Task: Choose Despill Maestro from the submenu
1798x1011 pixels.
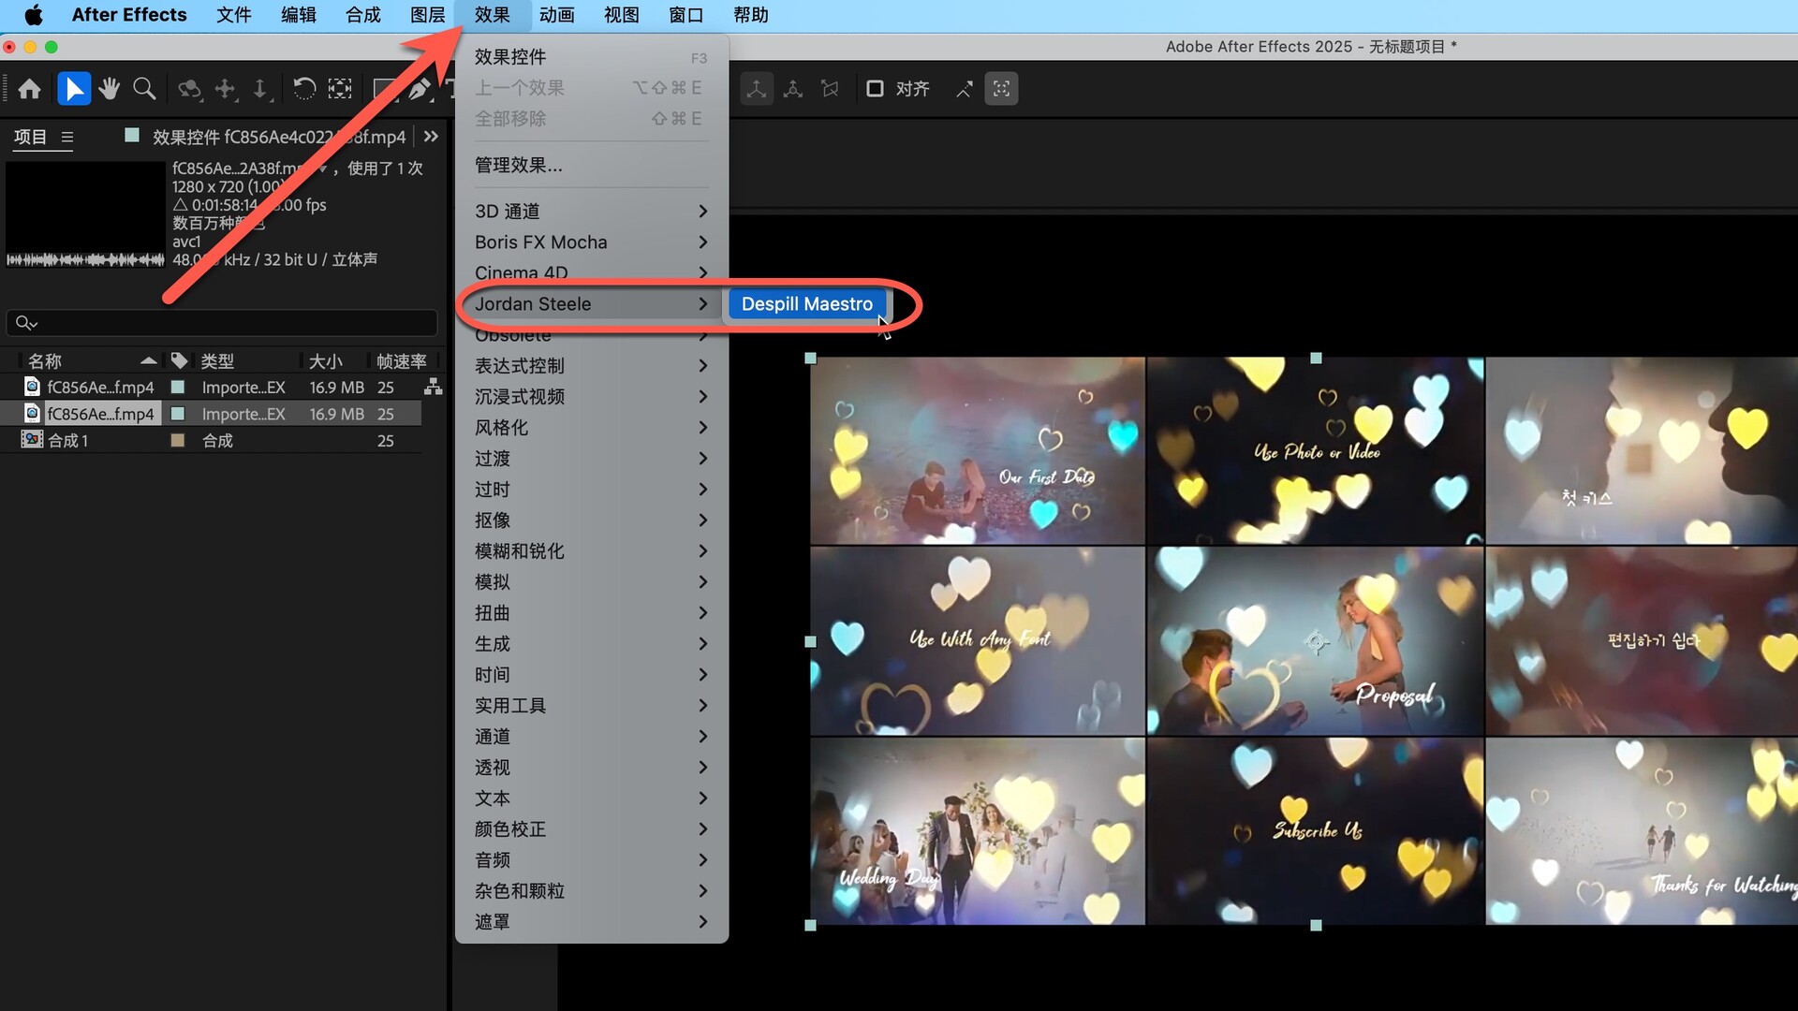Action: tap(806, 304)
